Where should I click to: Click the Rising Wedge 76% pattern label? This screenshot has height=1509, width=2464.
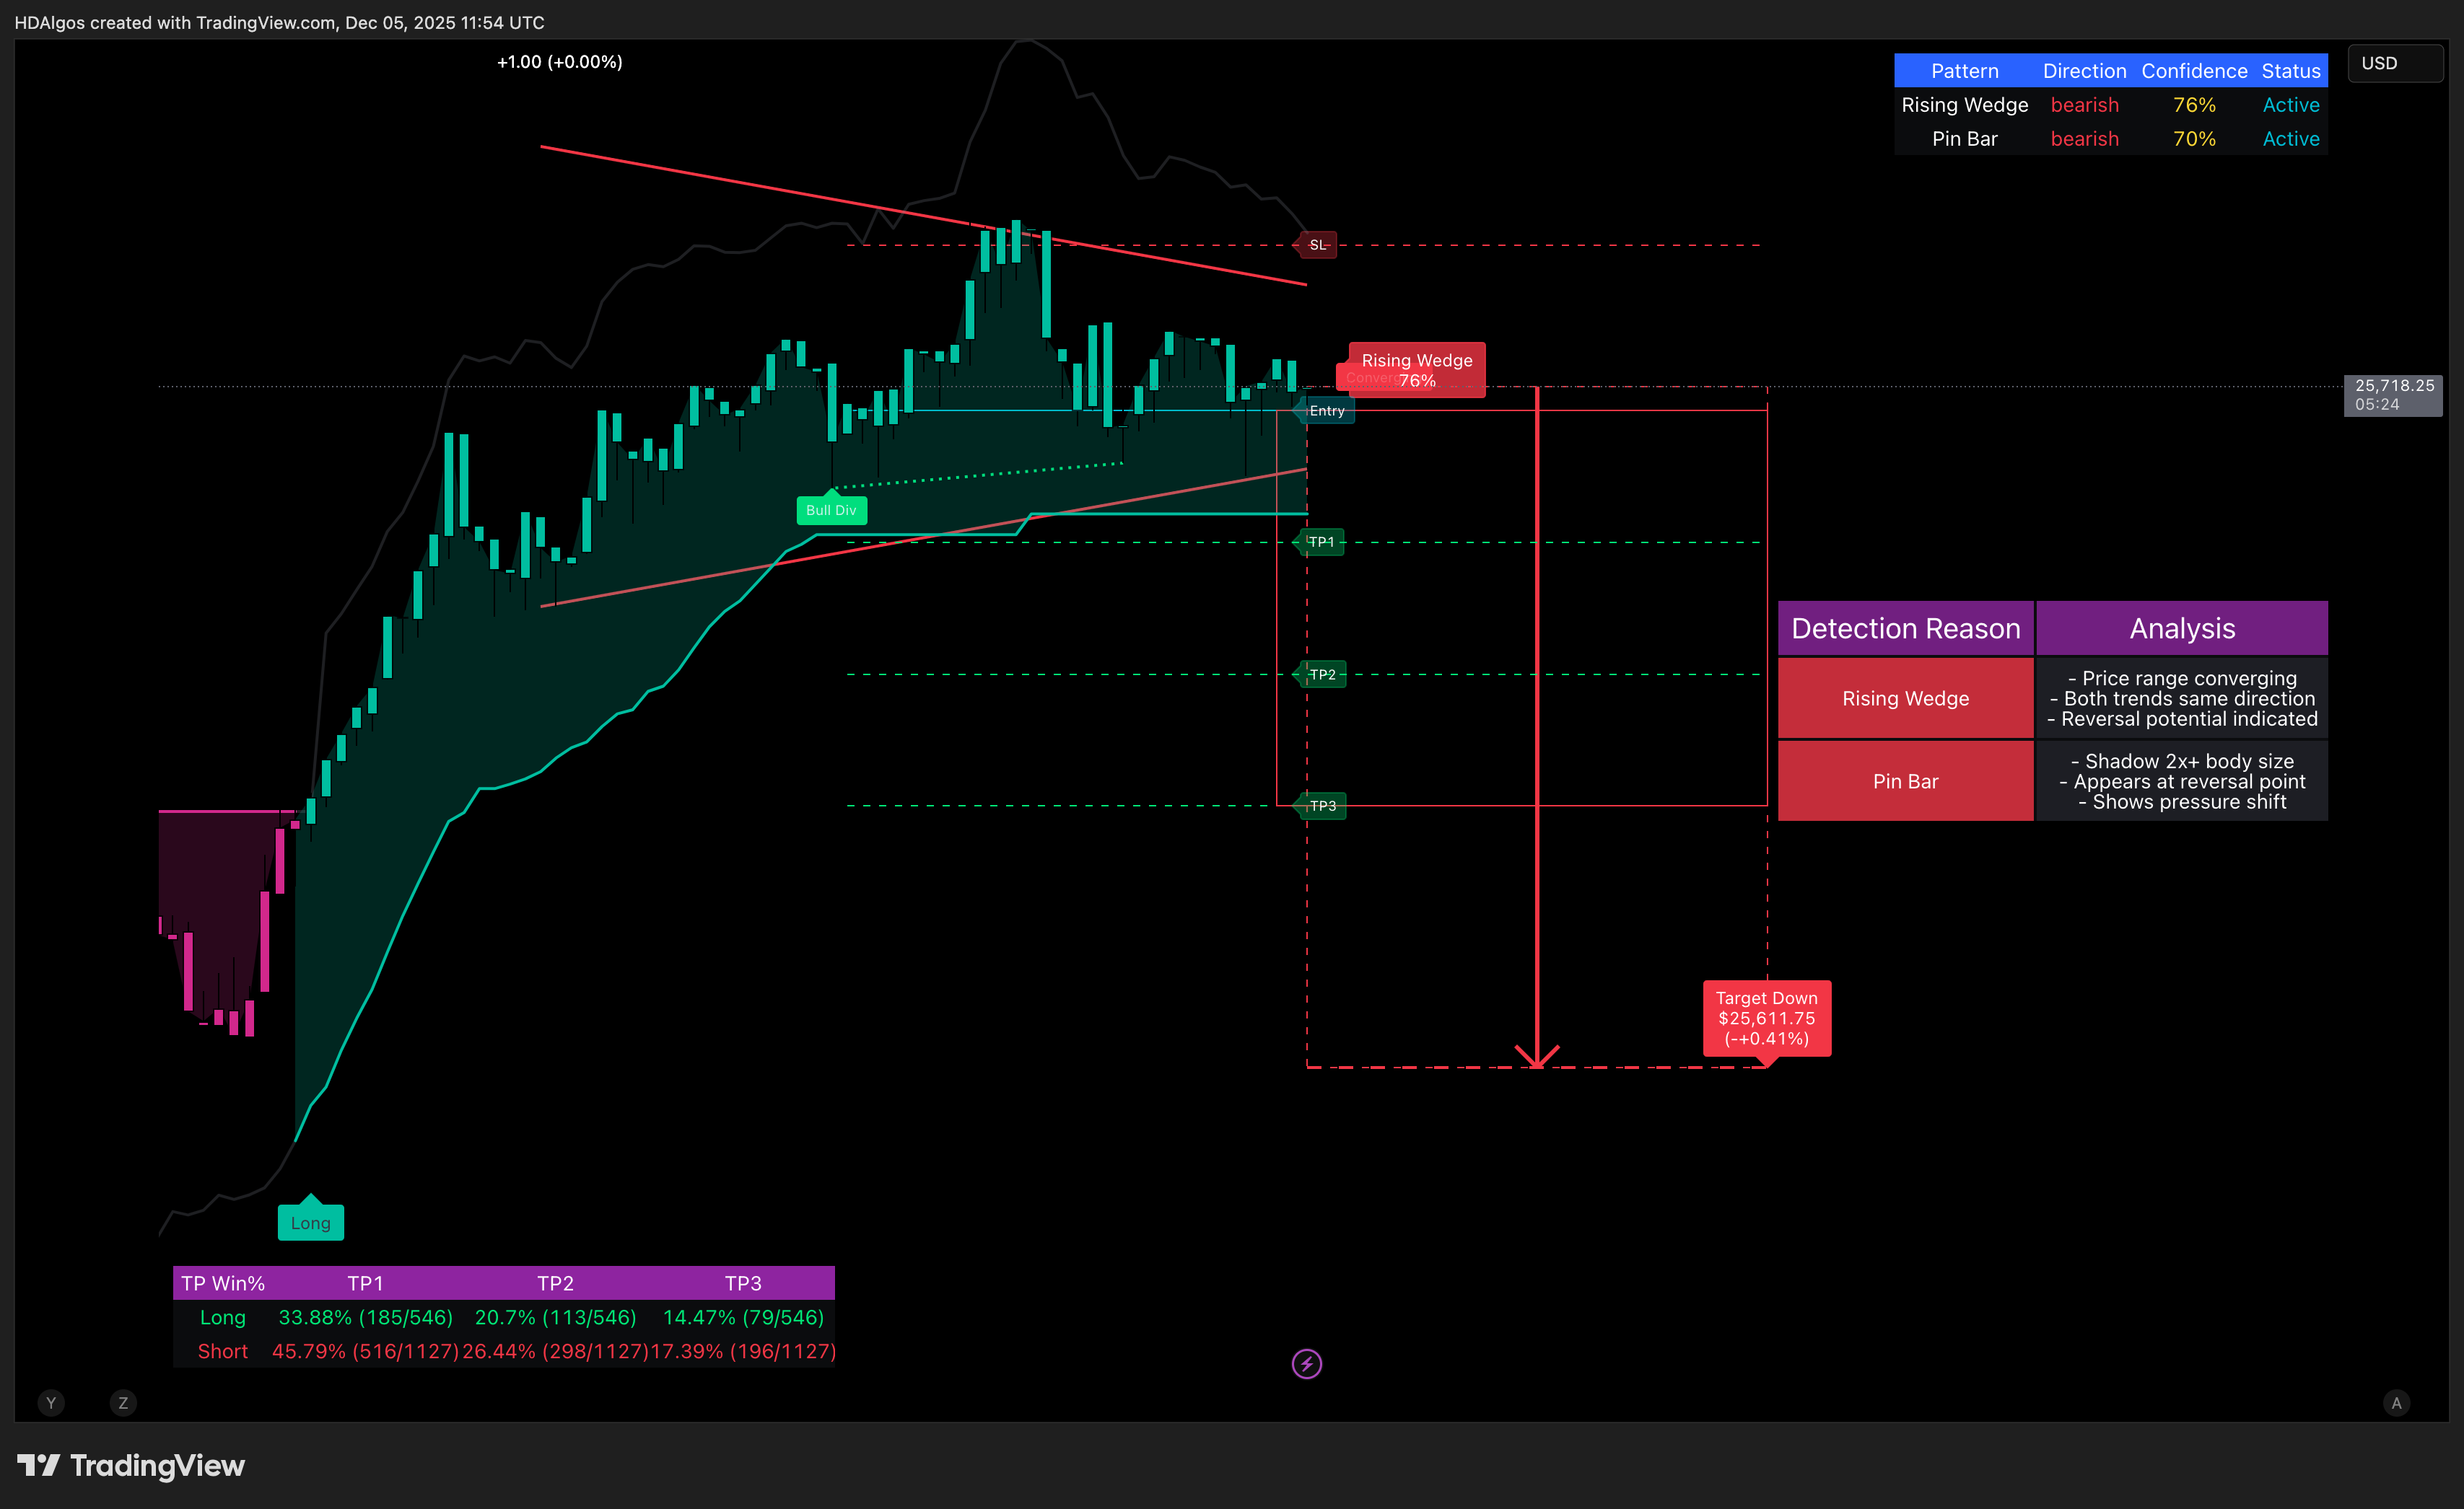tap(1416, 370)
